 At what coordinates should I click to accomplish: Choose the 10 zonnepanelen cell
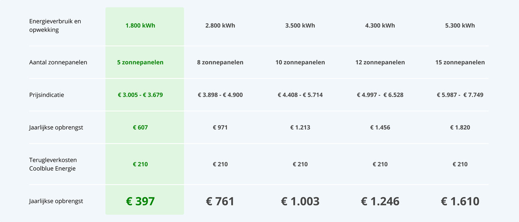300,62
